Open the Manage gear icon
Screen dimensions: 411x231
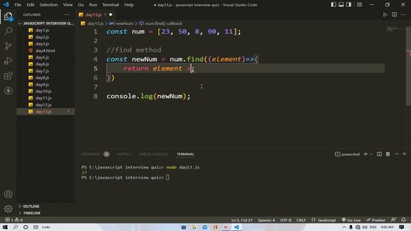pos(8,209)
